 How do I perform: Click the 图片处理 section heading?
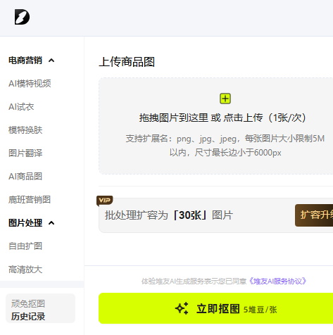[x=25, y=223]
